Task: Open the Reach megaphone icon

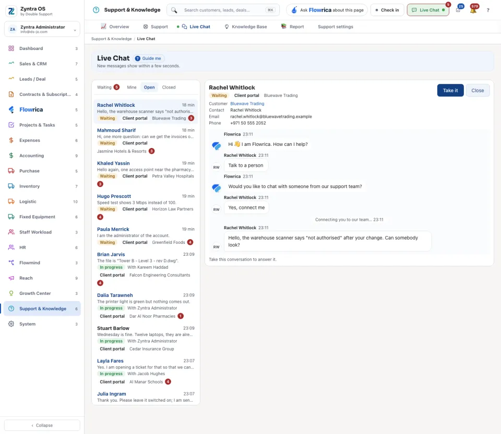Action: [11, 278]
